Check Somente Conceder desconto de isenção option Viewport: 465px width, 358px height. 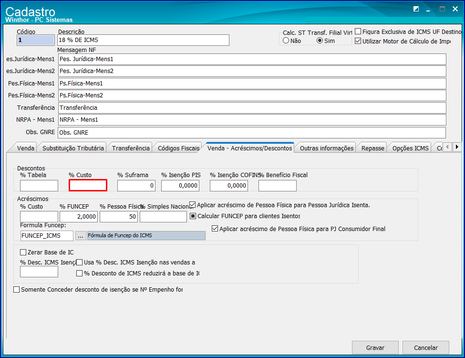tap(17, 289)
